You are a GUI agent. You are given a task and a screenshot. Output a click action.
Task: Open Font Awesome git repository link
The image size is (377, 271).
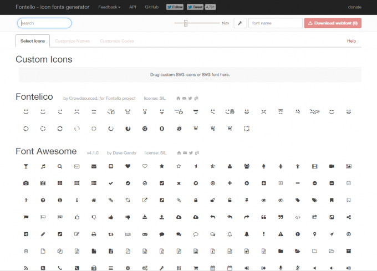coord(197,153)
